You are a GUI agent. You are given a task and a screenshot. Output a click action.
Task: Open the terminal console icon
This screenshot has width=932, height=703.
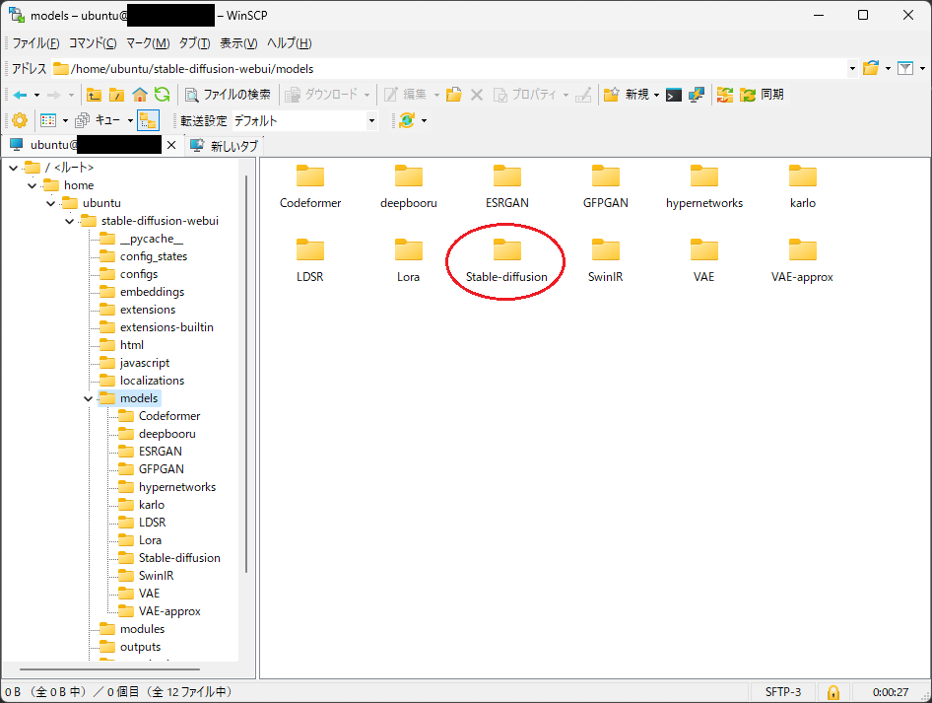(x=674, y=95)
